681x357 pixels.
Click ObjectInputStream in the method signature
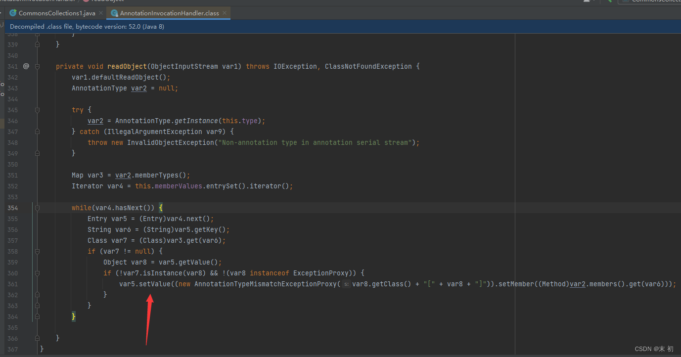pyautogui.click(x=184, y=66)
